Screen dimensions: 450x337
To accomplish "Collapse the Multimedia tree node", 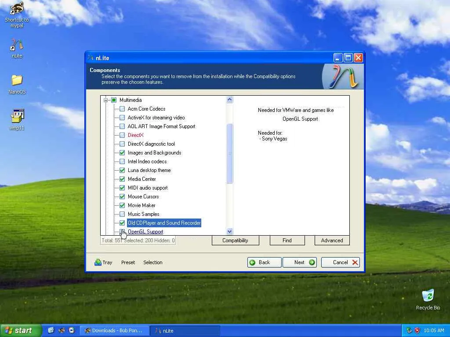I will click(x=105, y=100).
